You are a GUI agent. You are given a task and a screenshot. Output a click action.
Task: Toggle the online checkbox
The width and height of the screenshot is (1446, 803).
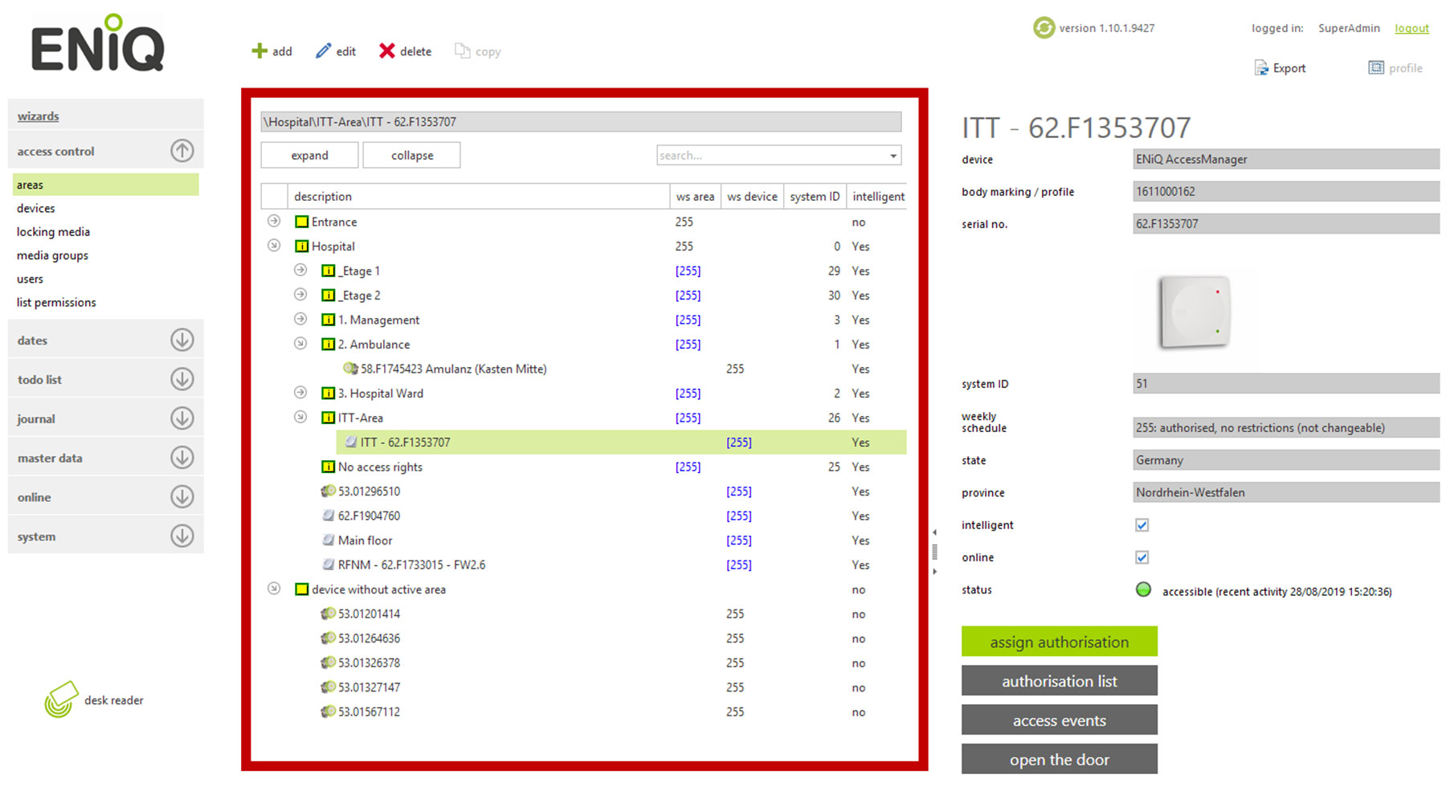[x=1142, y=557]
